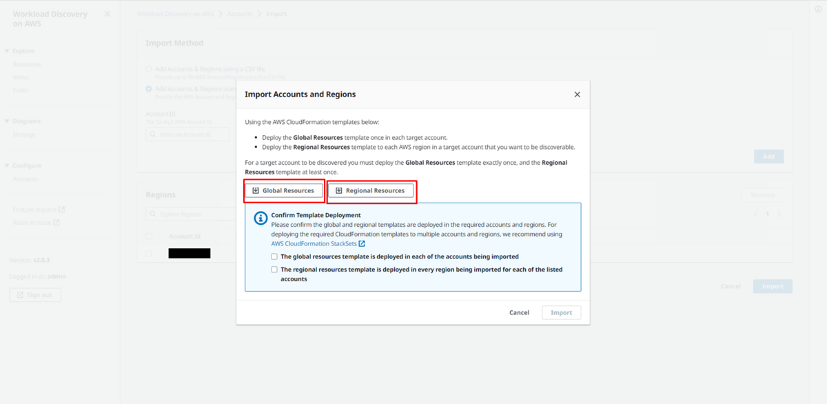Open the Resources navigation item
The width and height of the screenshot is (827, 404).
[x=28, y=64]
